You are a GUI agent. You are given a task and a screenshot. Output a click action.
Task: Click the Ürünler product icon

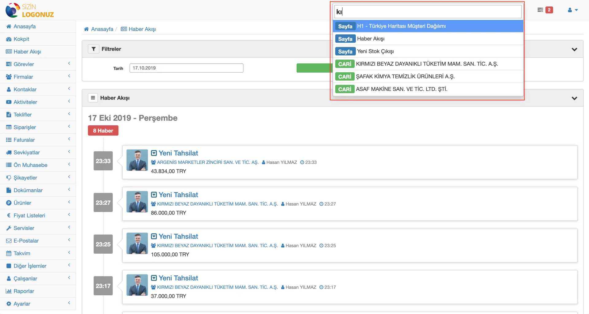9,203
